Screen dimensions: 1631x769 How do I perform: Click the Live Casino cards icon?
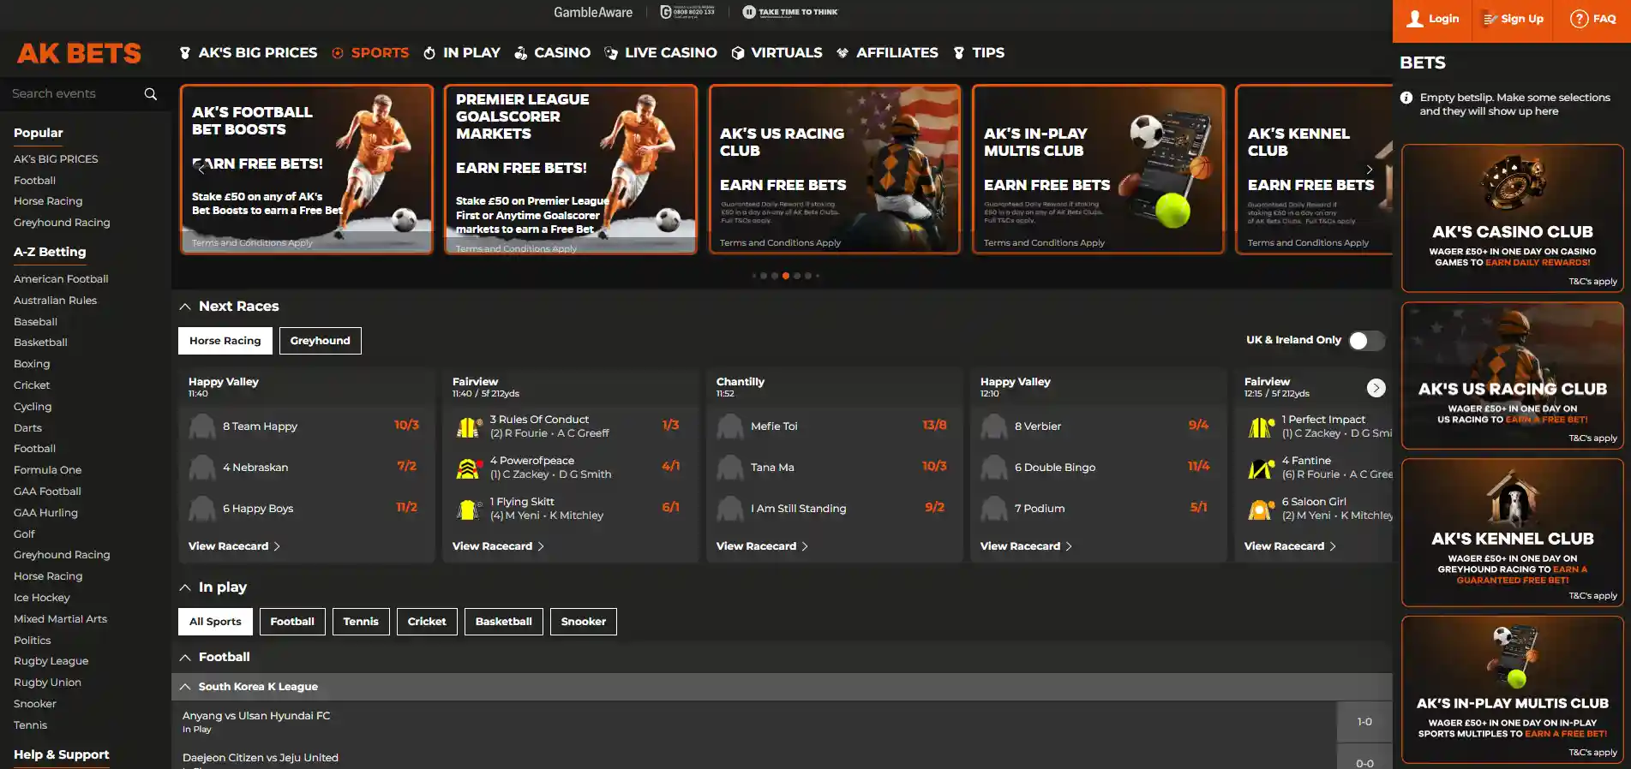pos(611,53)
